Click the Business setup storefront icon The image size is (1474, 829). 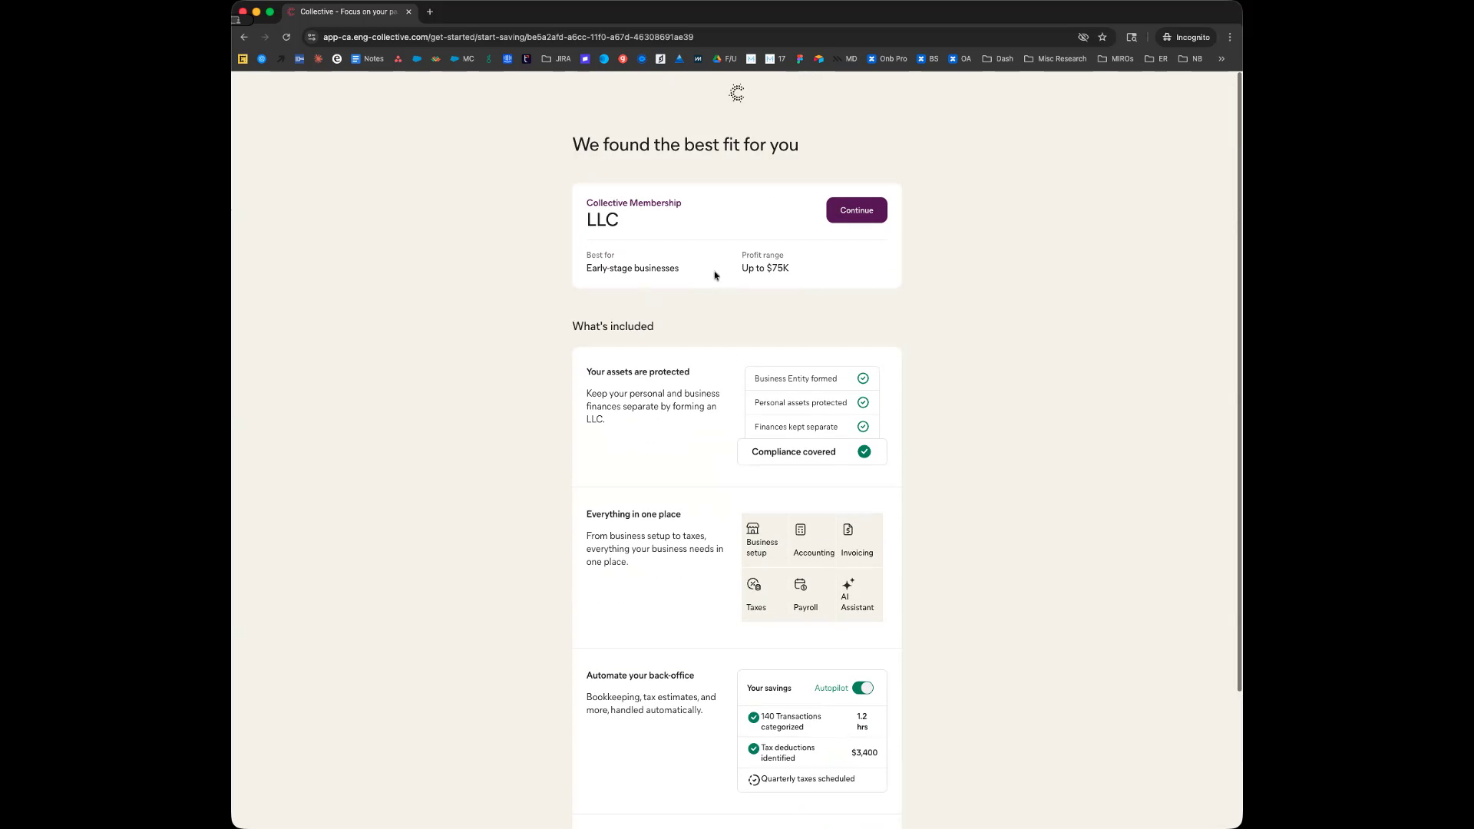click(752, 529)
